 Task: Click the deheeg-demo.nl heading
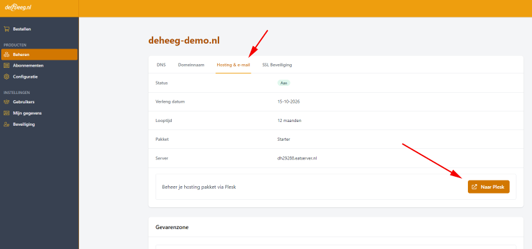184,40
